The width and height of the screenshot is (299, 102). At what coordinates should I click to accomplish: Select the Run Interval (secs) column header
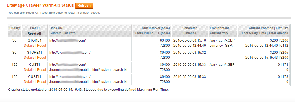pyautogui.click(x=156, y=28)
